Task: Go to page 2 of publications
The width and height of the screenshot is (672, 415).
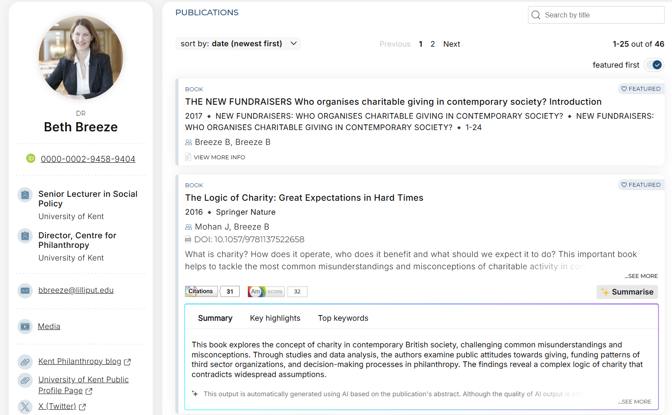Action: click(x=432, y=44)
